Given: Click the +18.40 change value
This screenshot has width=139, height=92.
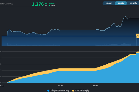Looking at the screenshot, I should (x=51, y=3).
